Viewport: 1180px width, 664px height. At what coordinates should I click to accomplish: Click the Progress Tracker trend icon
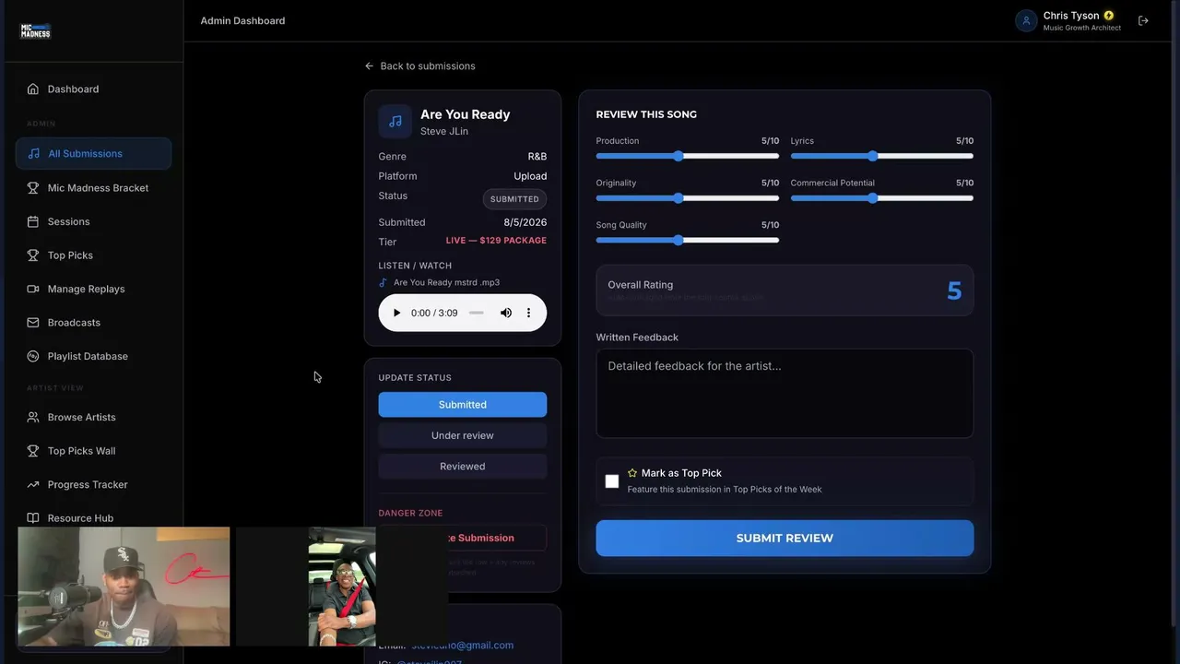tap(33, 485)
